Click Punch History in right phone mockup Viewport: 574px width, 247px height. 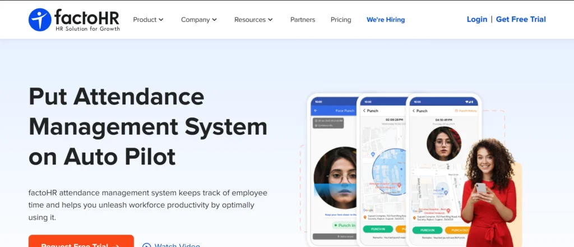pyautogui.click(x=466, y=111)
